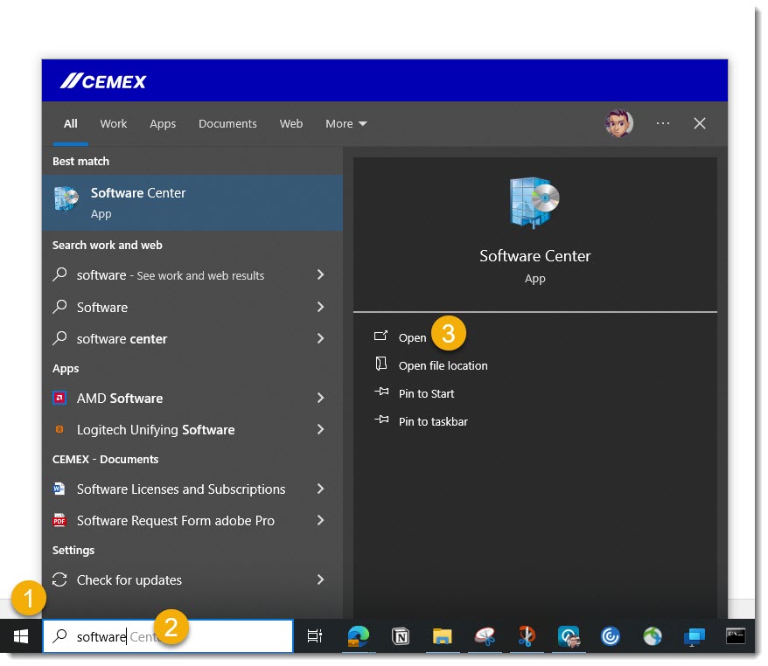Switch to the Web tab
This screenshot has height=666, width=768.
click(x=291, y=123)
